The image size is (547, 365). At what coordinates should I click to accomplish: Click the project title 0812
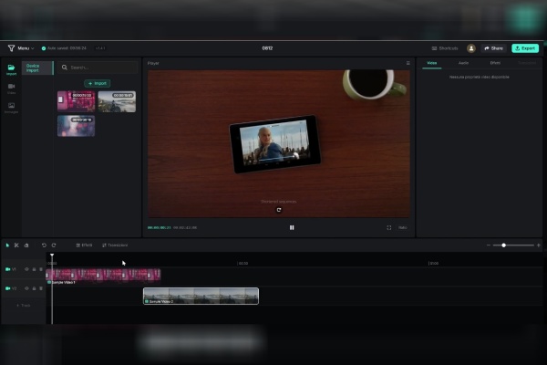coord(267,48)
